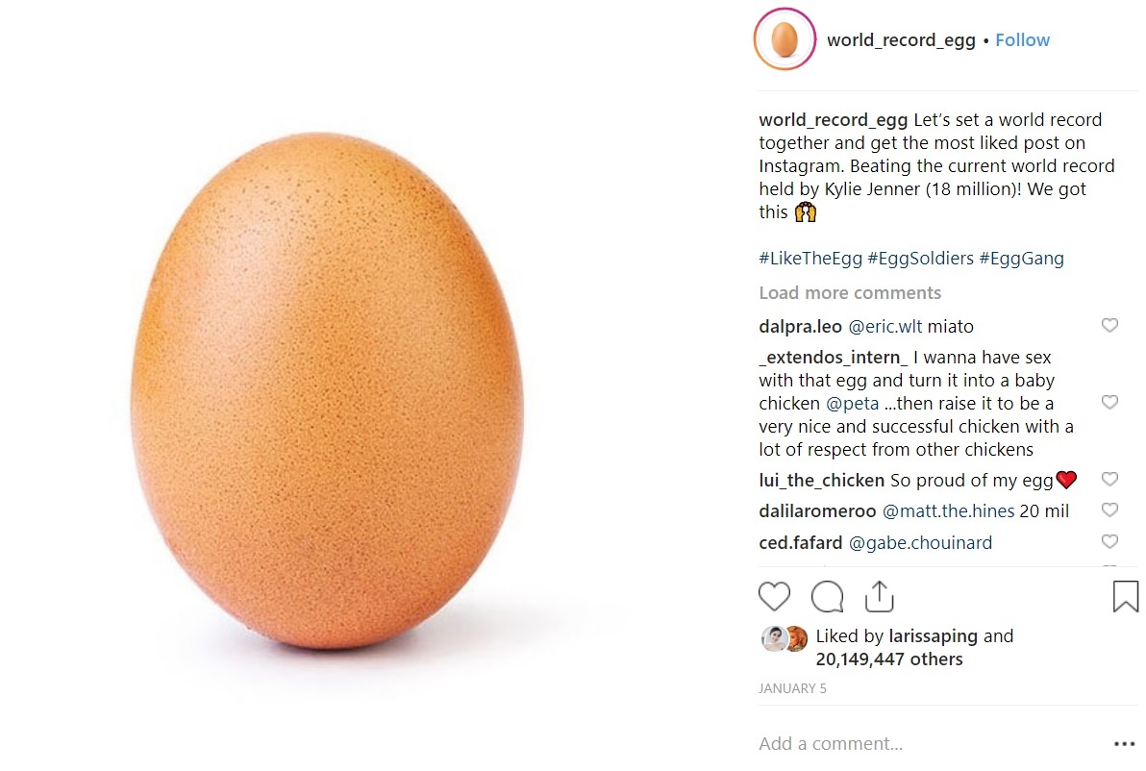This screenshot has width=1146, height=771.
Task: Share the post using the upload arrow icon
Action: [879, 597]
